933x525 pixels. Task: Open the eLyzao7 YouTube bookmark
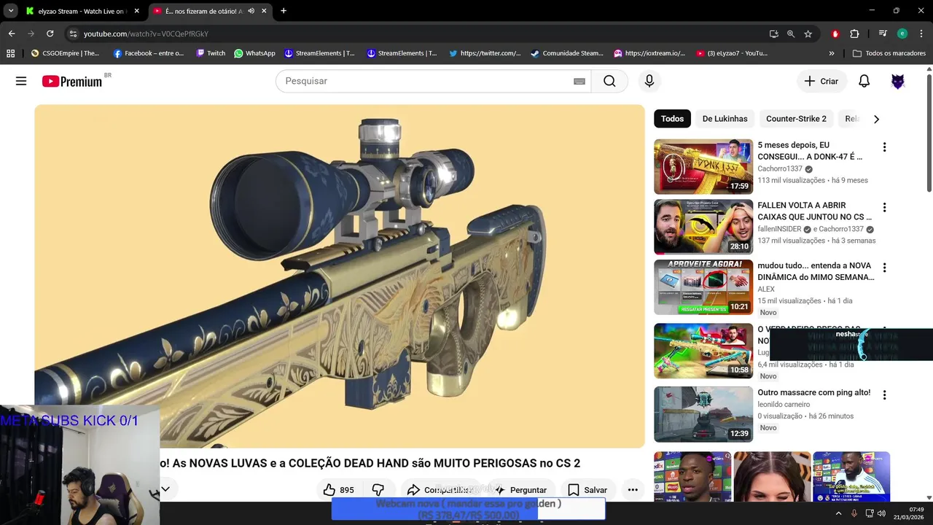tap(731, 53)
